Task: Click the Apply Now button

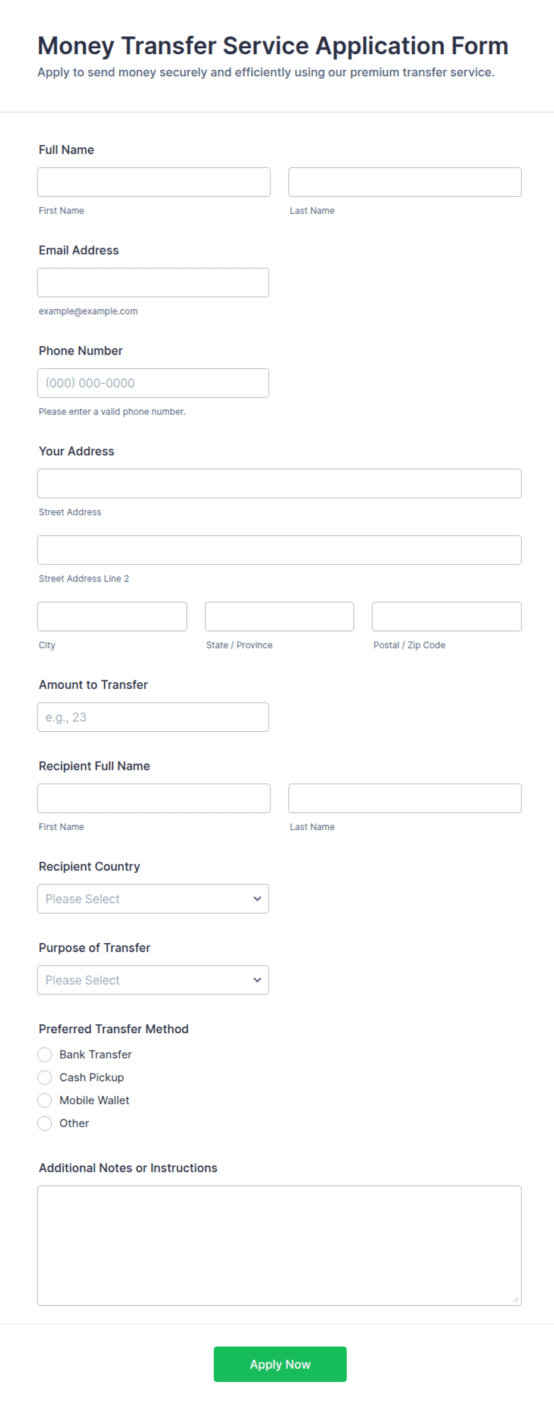Action: (280, 1364)
